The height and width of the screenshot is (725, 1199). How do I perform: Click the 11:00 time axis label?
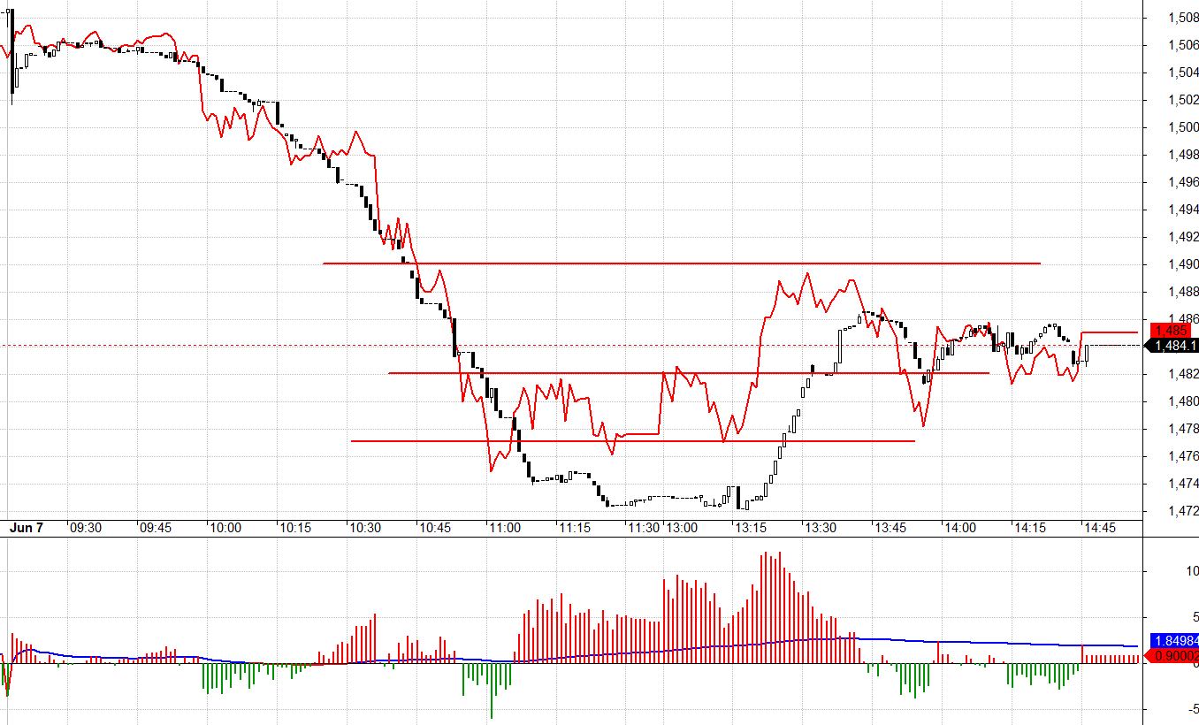pyautogui.click(x=504, y=528)
